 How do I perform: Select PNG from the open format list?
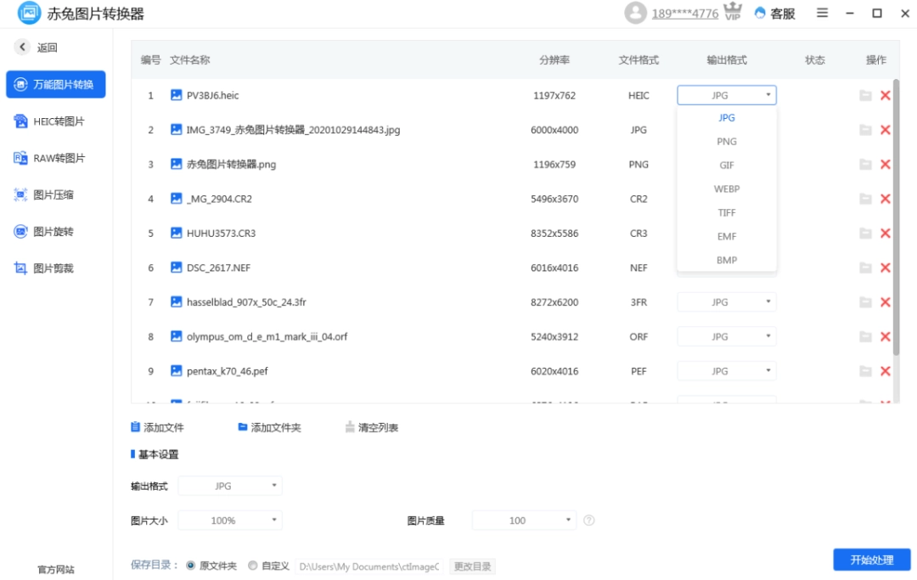point(727,141)
